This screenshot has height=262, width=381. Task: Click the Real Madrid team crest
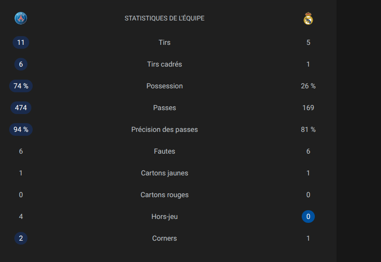[x=308, y=19]
